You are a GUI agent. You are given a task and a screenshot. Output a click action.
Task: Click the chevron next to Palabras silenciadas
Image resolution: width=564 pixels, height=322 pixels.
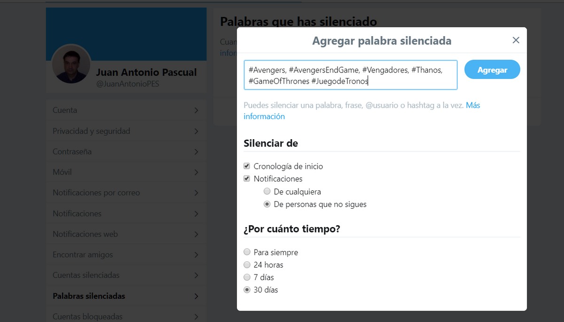click(x=196, y=297)
